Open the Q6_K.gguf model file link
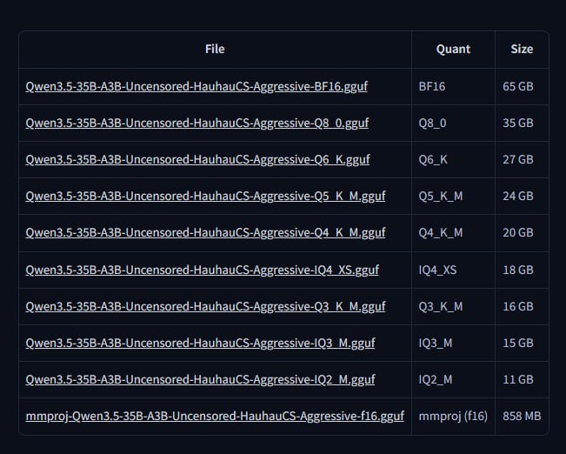This screenshot has width=566, height=454. coord(198,160)
